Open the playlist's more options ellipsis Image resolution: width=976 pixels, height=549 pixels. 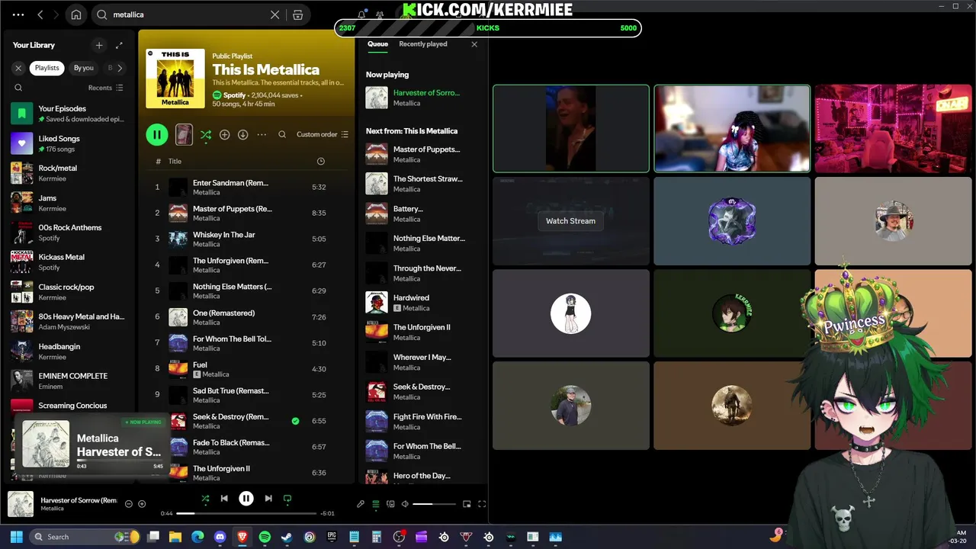tap(262, 134)
